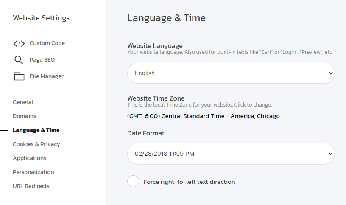Image resolution: width=346 pixels, height=205 pixels.
Task: Open the Custom Code settings label
Action: 47,43
